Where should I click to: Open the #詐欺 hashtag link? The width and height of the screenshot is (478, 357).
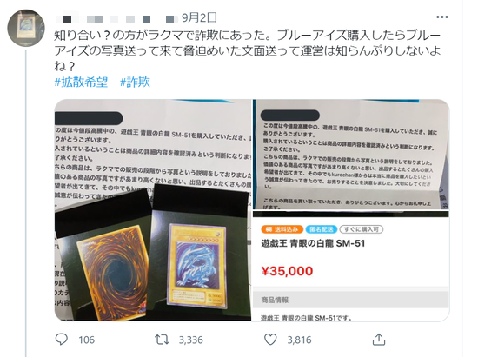pos(135,82)
